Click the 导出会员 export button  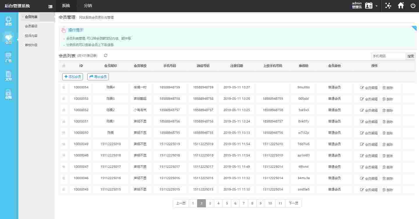pos(98,77)
